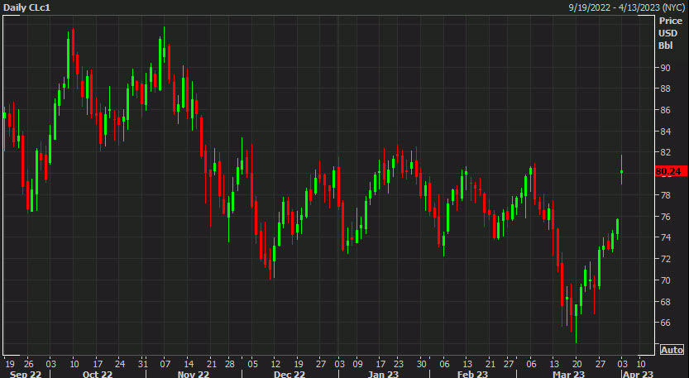689x378 pixels.
Task: Click the 'Feb 23' month label
Action: 472,374
